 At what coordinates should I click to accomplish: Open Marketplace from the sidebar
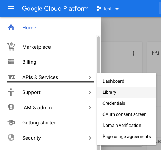[x=36, y=47]
